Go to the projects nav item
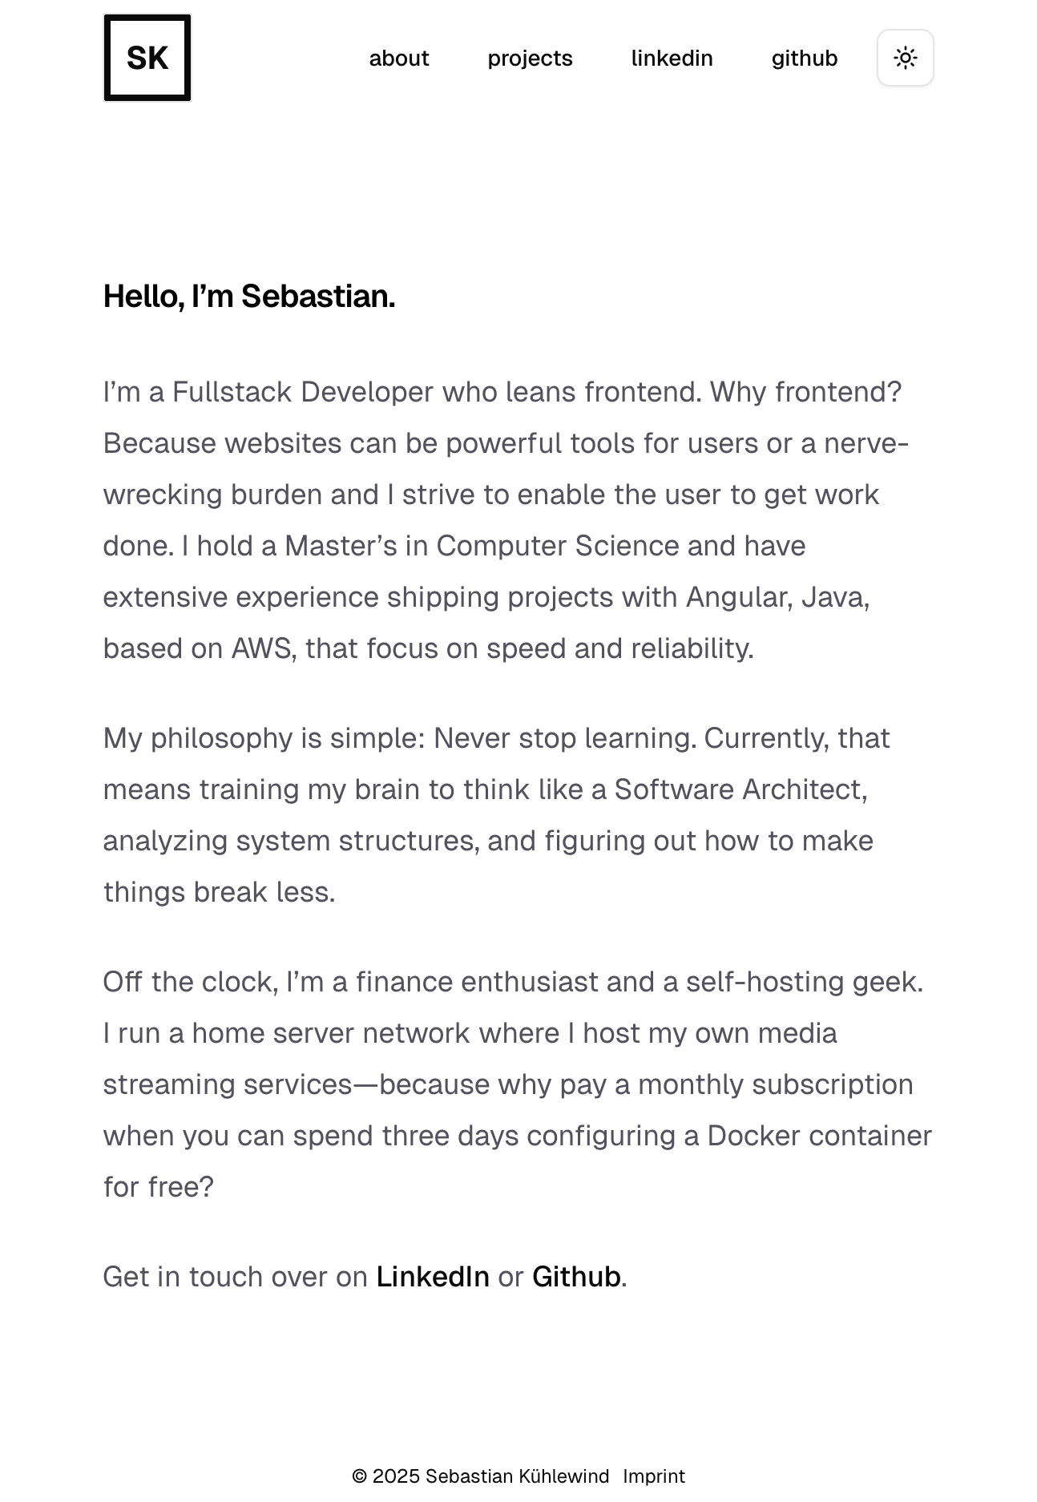This screenshot has height=1502, width=1037. (x=530, y=59)
